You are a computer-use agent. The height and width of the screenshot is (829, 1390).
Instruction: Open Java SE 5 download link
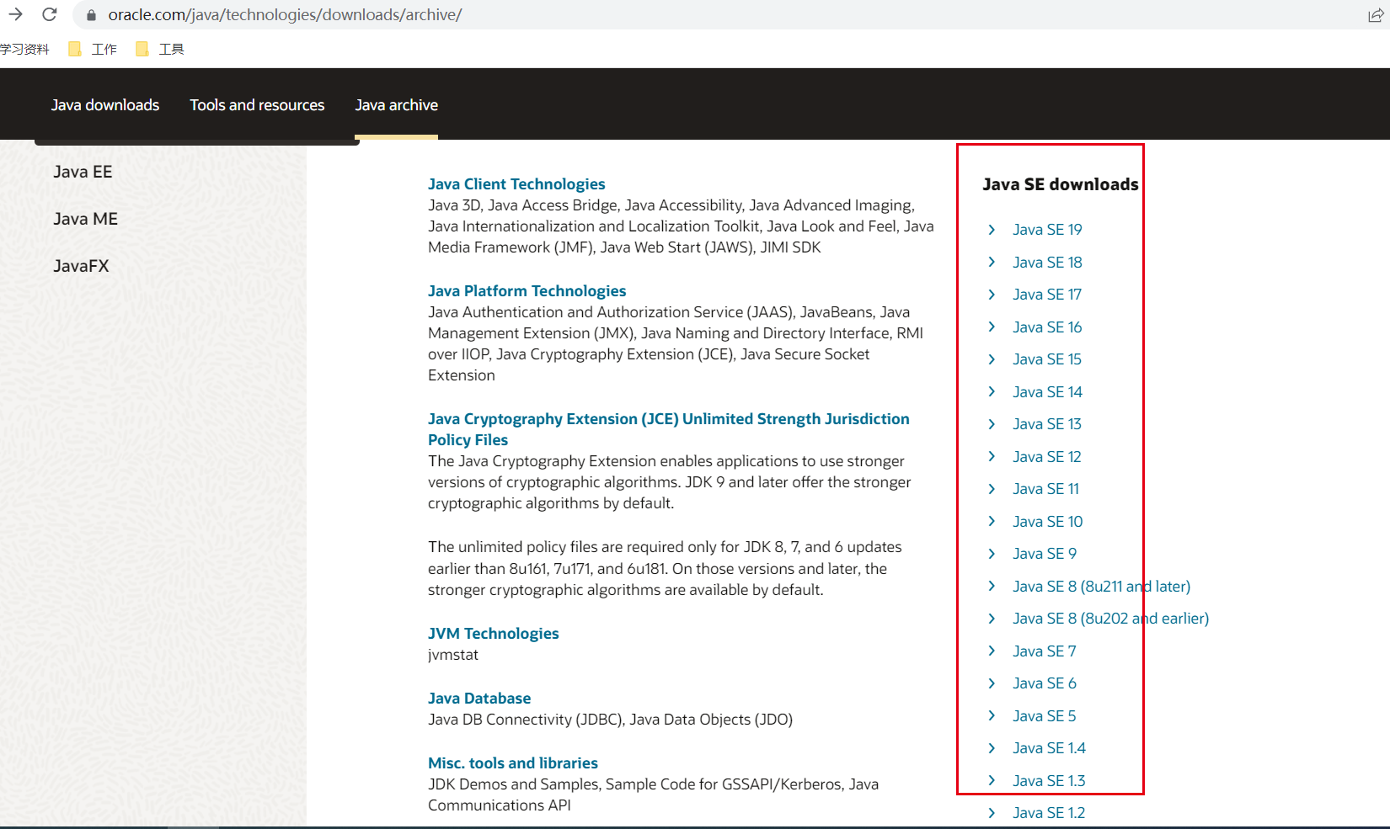click(1045, 716)
